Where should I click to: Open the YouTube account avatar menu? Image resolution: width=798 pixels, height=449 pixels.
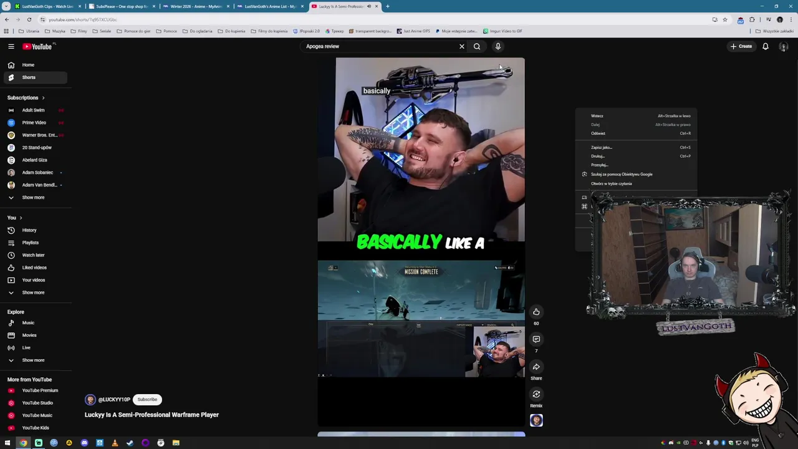[x=784, y=46]
